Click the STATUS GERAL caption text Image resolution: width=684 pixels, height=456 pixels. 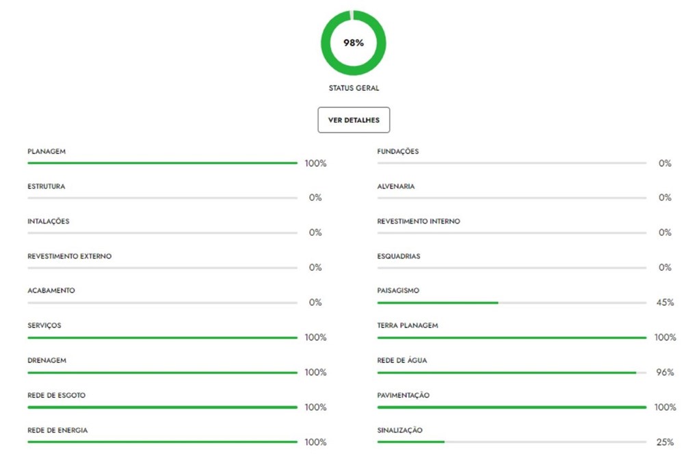[x=354, y=88]
